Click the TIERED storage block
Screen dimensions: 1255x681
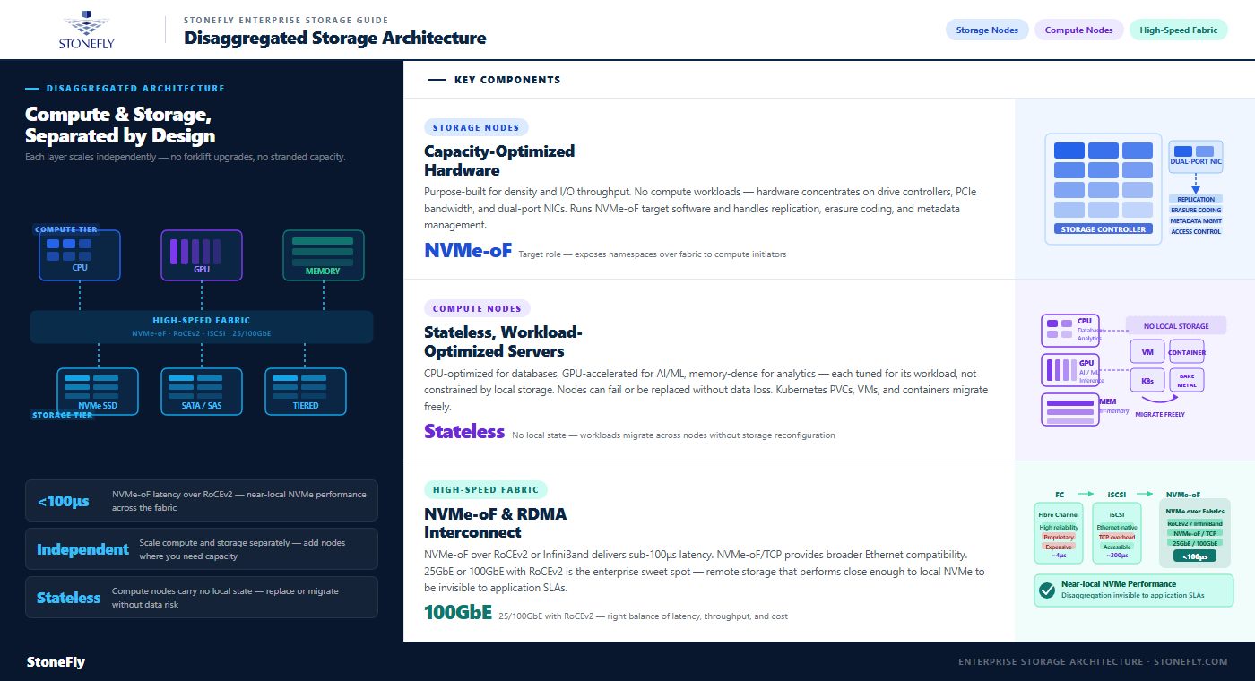(x=305, y=392)
